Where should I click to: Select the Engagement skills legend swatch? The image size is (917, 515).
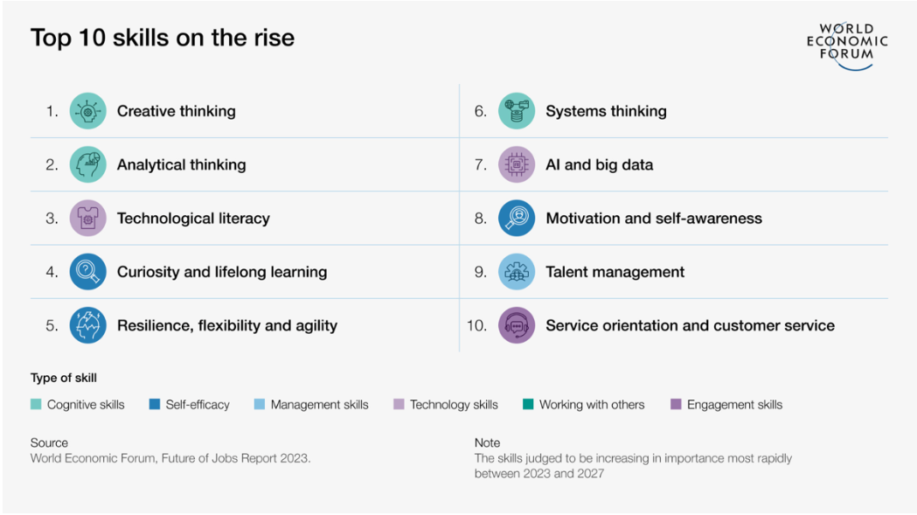[676, 405]
